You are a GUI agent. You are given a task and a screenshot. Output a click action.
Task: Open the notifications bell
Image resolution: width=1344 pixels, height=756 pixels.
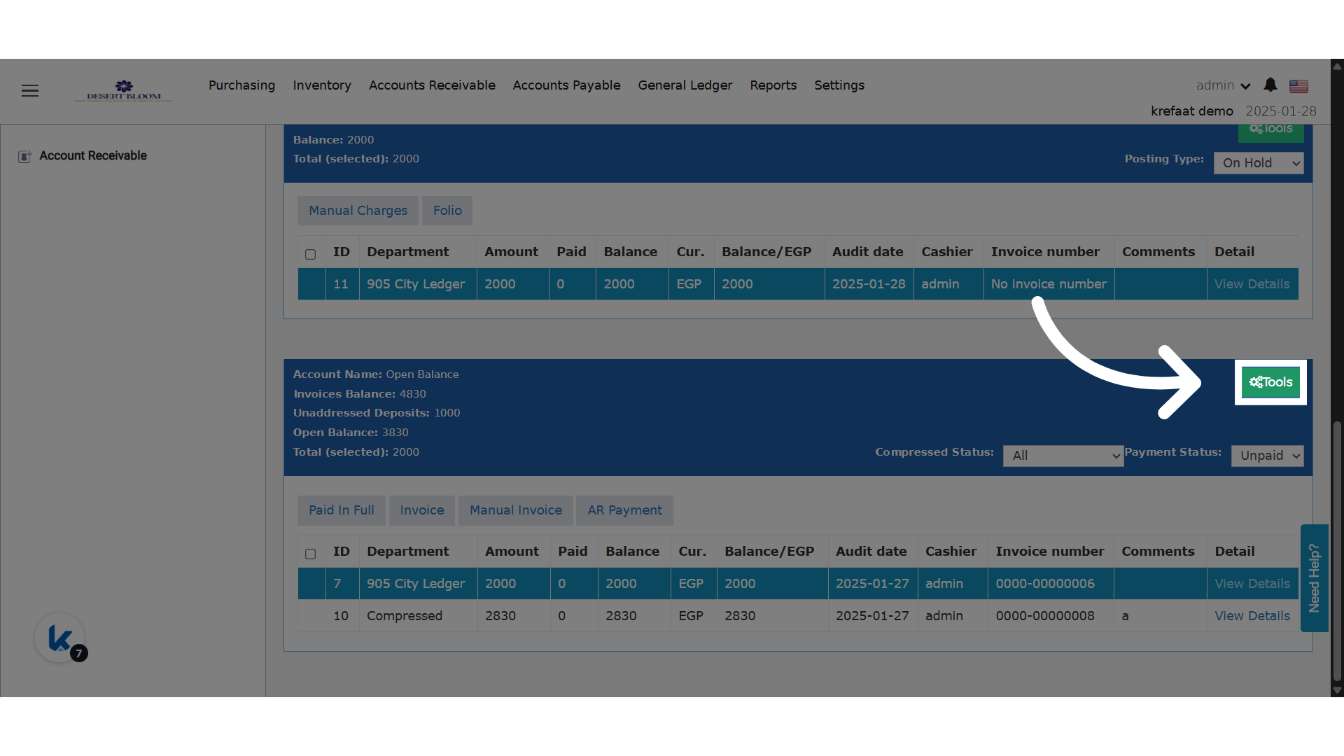[1270, 85]
